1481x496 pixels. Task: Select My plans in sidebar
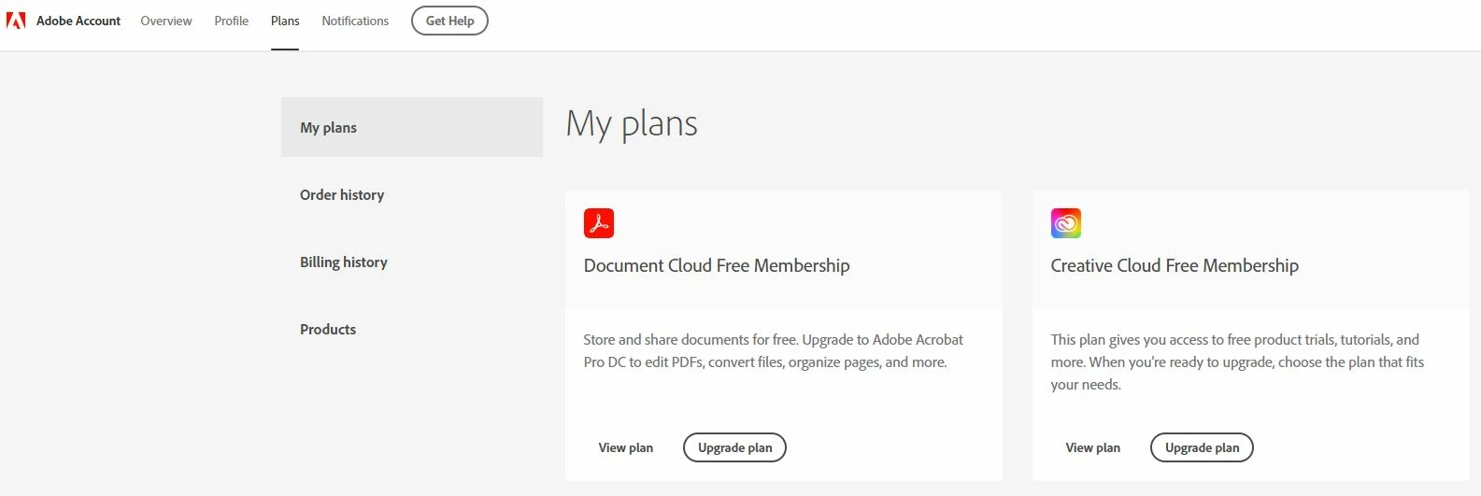(x=412, y=127)
